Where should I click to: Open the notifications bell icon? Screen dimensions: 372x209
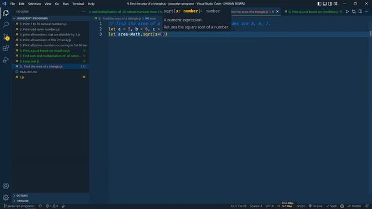367,206
